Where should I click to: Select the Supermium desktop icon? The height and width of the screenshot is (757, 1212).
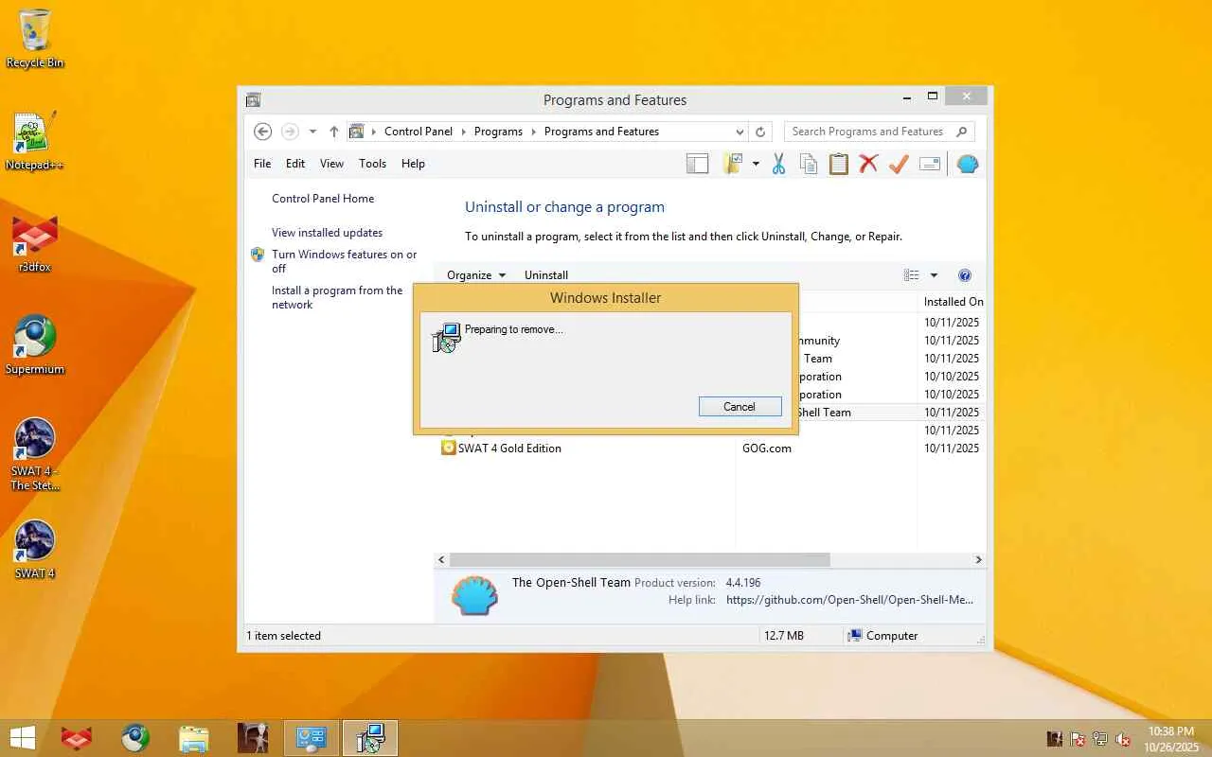[x=35, y=345]
